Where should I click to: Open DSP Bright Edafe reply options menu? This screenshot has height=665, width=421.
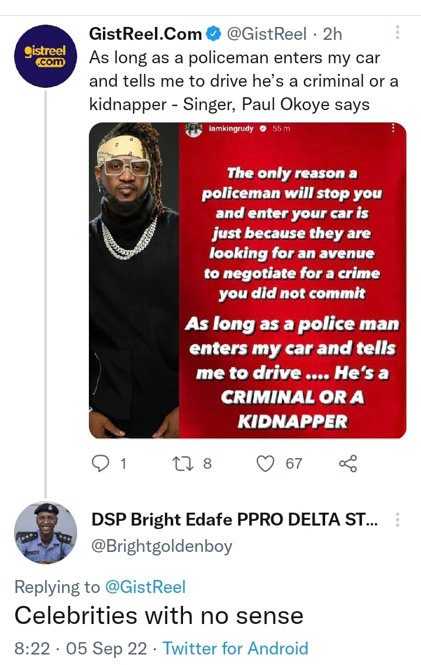398,520
